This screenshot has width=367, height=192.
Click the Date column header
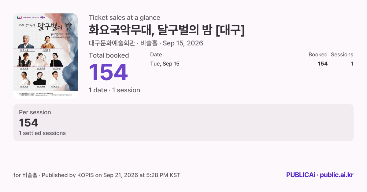pos(156,55)
